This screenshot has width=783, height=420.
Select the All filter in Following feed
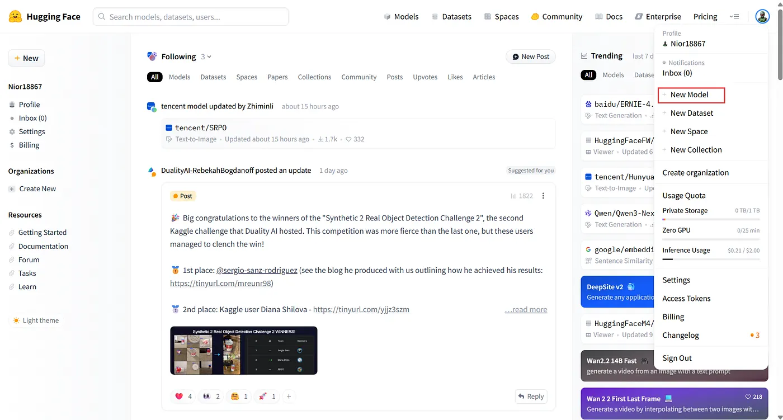(x=155, y=77)
